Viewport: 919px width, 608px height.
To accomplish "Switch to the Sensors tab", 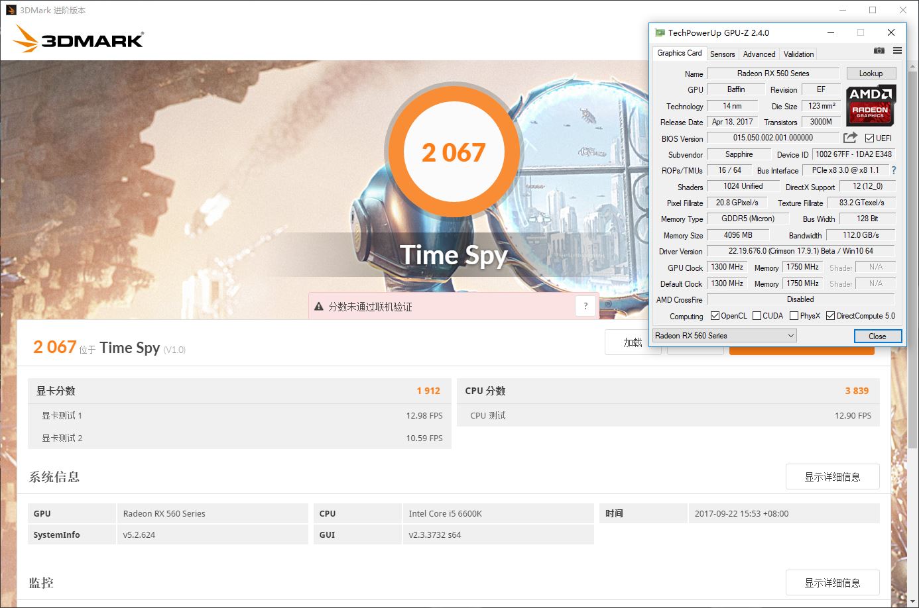I will [722, 54].
